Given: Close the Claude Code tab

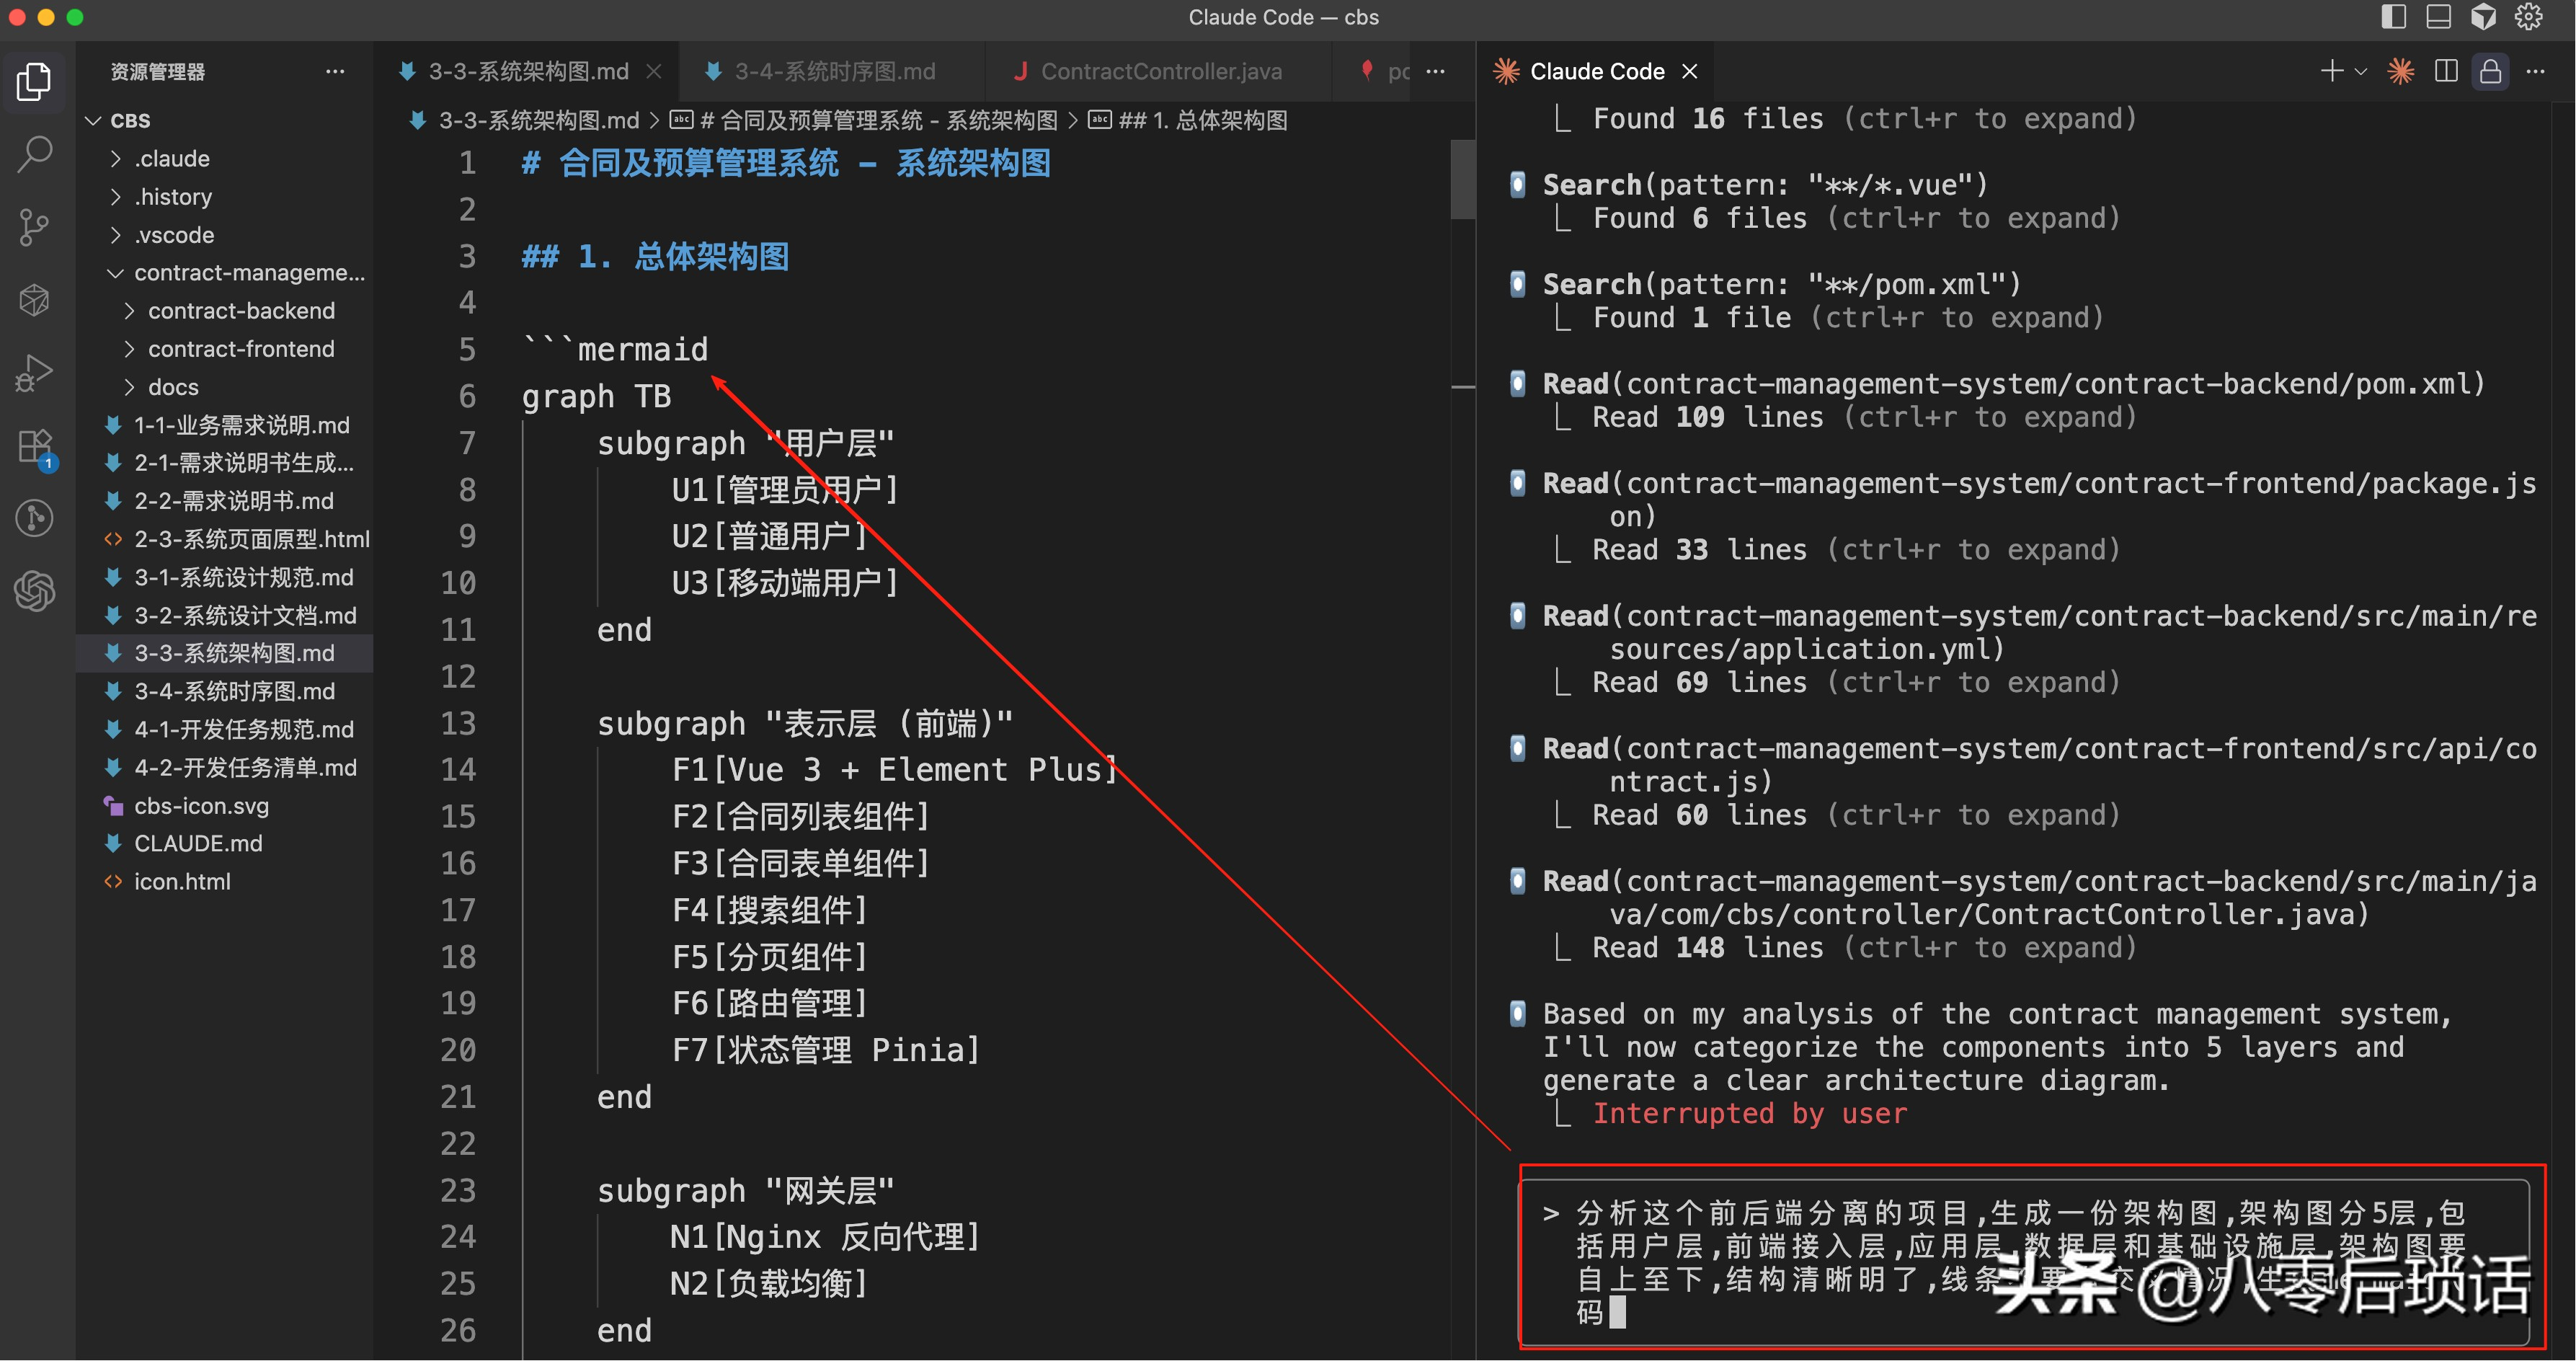Looking at the screenshot, I should [1690, 71].
